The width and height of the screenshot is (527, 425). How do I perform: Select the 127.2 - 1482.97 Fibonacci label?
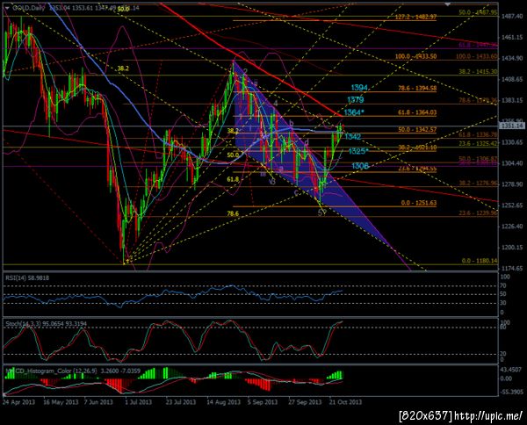[x=415, y=17]
